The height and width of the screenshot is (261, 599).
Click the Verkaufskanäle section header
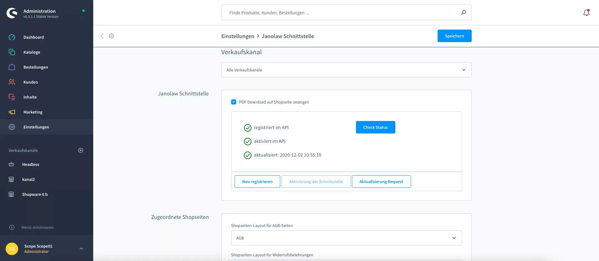tap(23, 150)
